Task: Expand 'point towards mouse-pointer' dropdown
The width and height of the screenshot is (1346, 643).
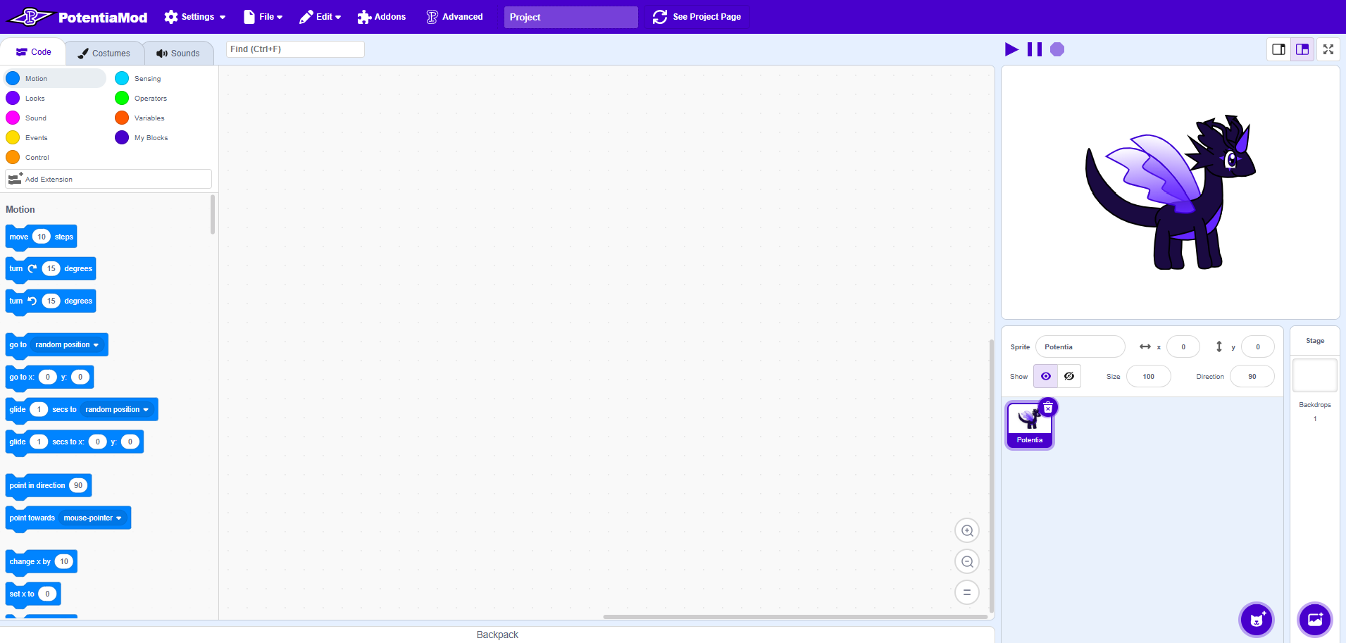Action: 93,518
